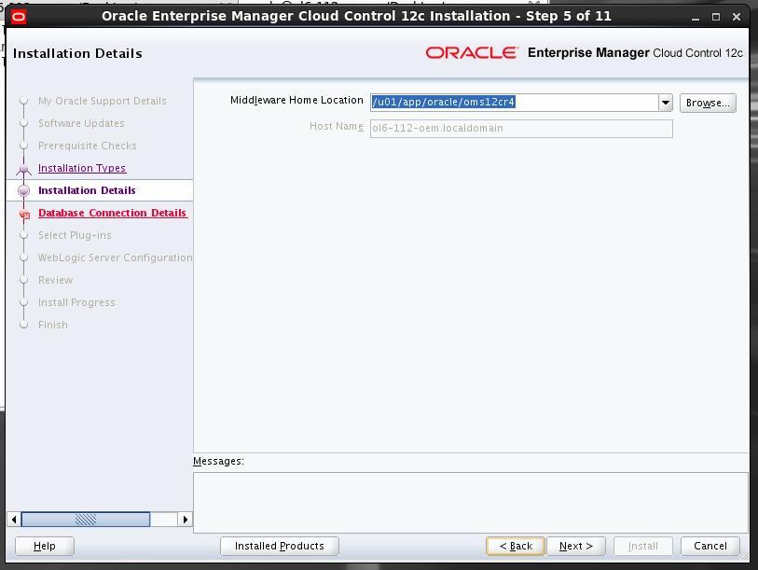Click the Installed Products button

coord(280,546)
